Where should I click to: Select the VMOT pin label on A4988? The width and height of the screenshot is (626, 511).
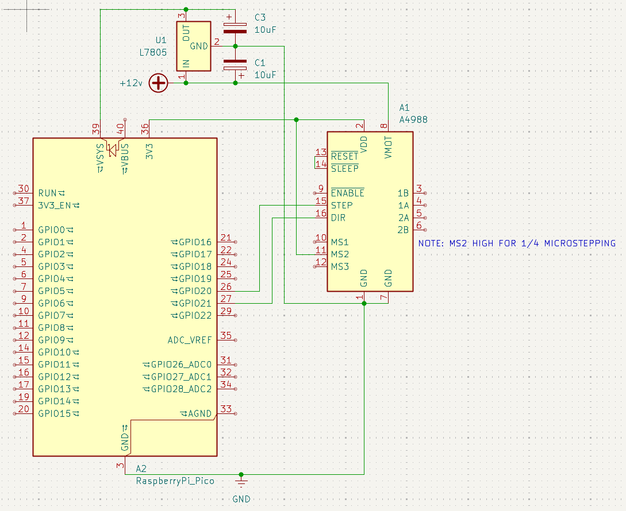tap(388, 147)
